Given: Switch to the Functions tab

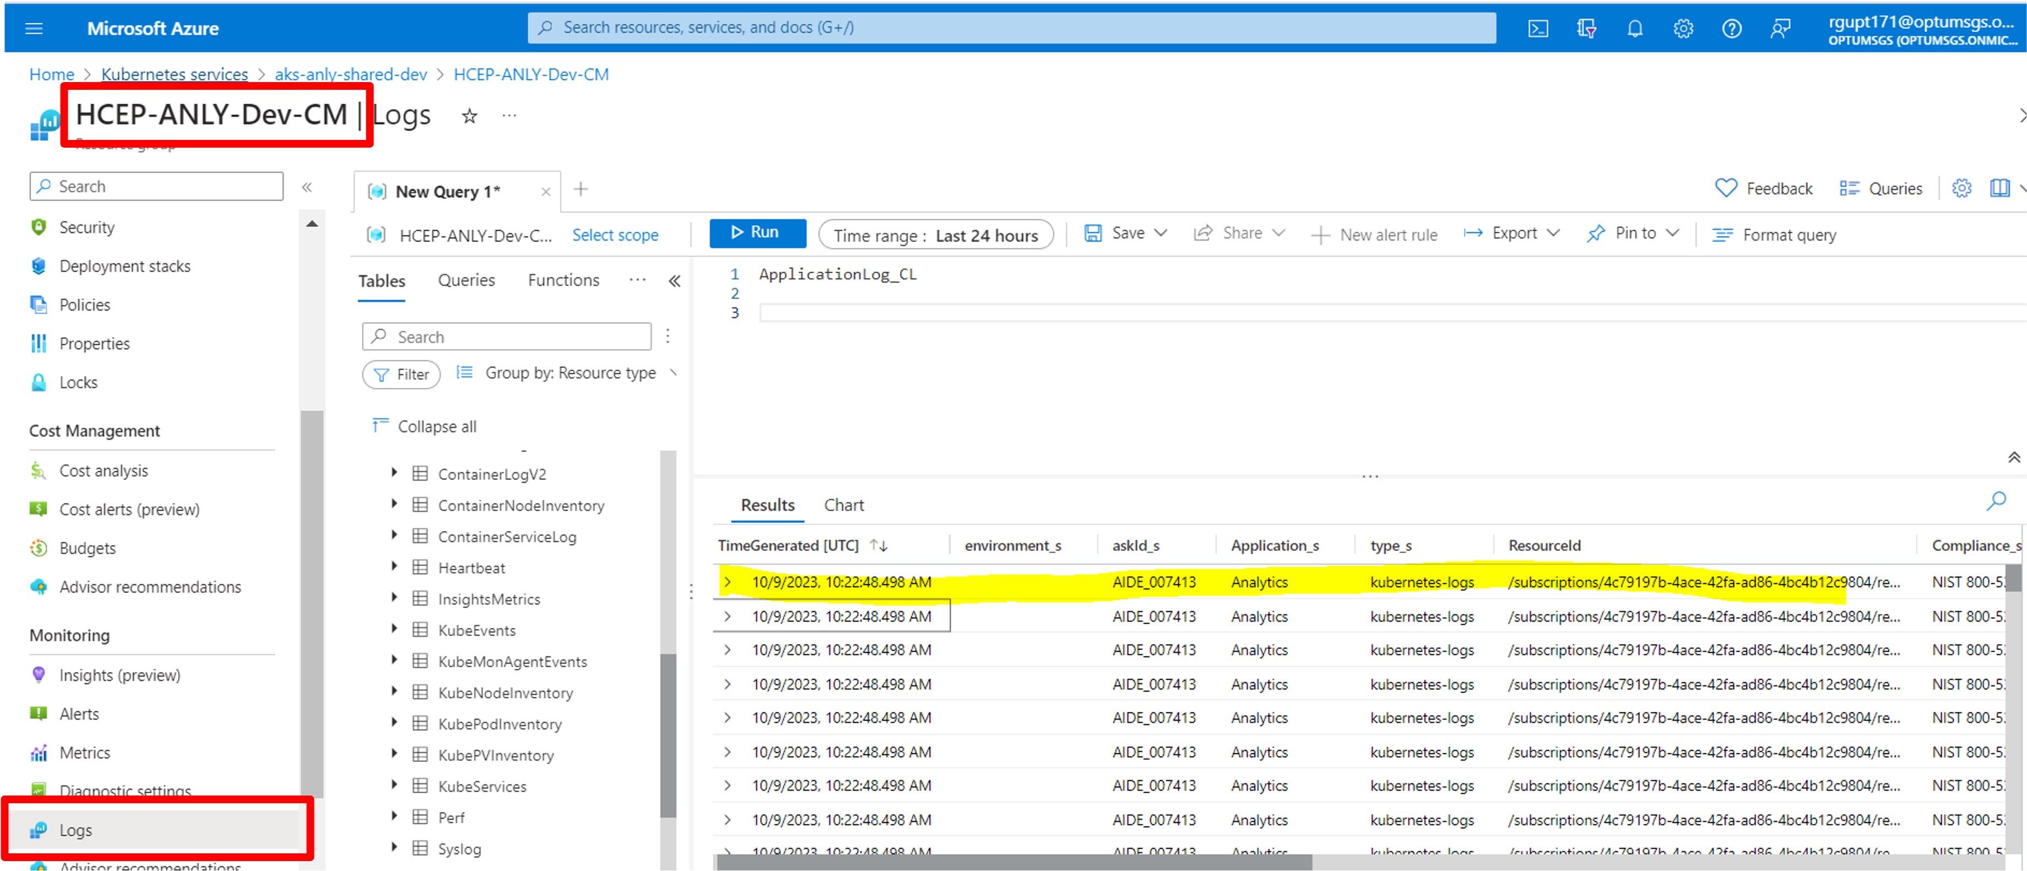Looking at the screenshot, I should 562,280.
